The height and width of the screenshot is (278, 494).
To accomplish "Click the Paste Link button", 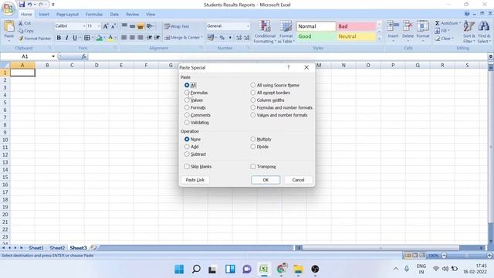I will click(x=195, y=180).
